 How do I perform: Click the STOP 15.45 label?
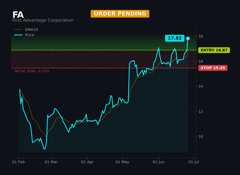click(x=213, y=68)
